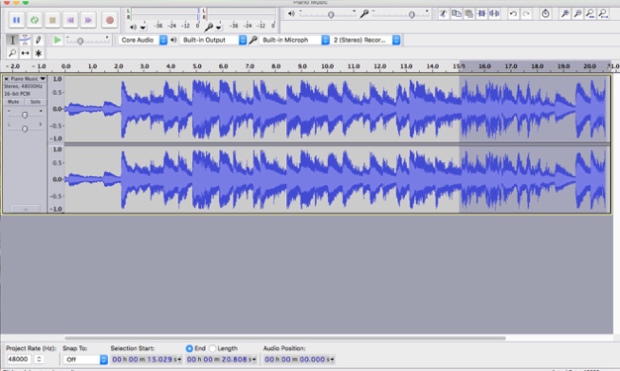620x371 pixels.
Task: Open the Selection Start format dropdown arrow
Action: (179, 359)
